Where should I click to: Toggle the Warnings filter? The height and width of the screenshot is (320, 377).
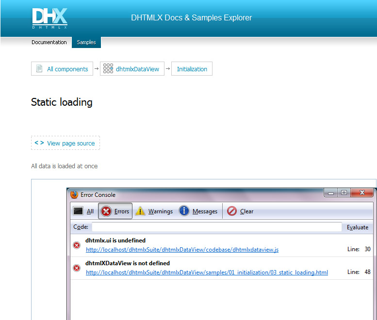pos(154,211)
